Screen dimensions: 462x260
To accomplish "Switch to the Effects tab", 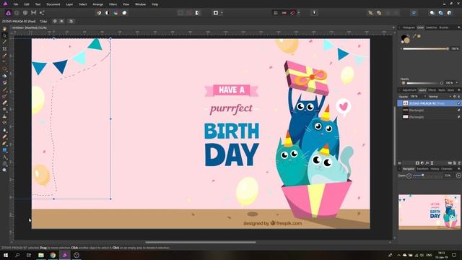I will click(x=432, y=90).
